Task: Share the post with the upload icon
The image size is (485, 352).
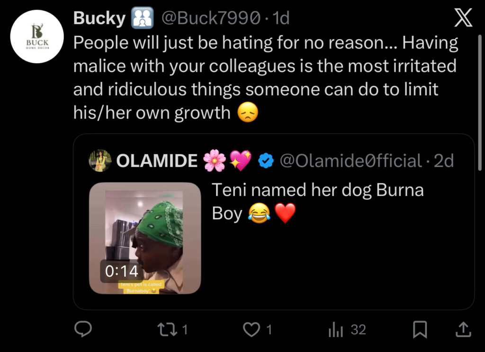Action: point(463,329)
